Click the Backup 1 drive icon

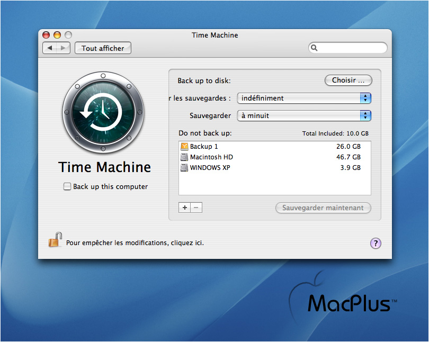184,147
